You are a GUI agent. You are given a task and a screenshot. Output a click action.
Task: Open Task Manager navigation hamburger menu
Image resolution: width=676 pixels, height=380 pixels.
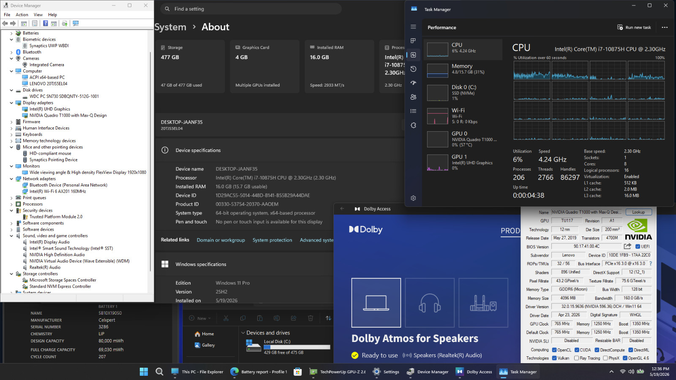(413, 27)
